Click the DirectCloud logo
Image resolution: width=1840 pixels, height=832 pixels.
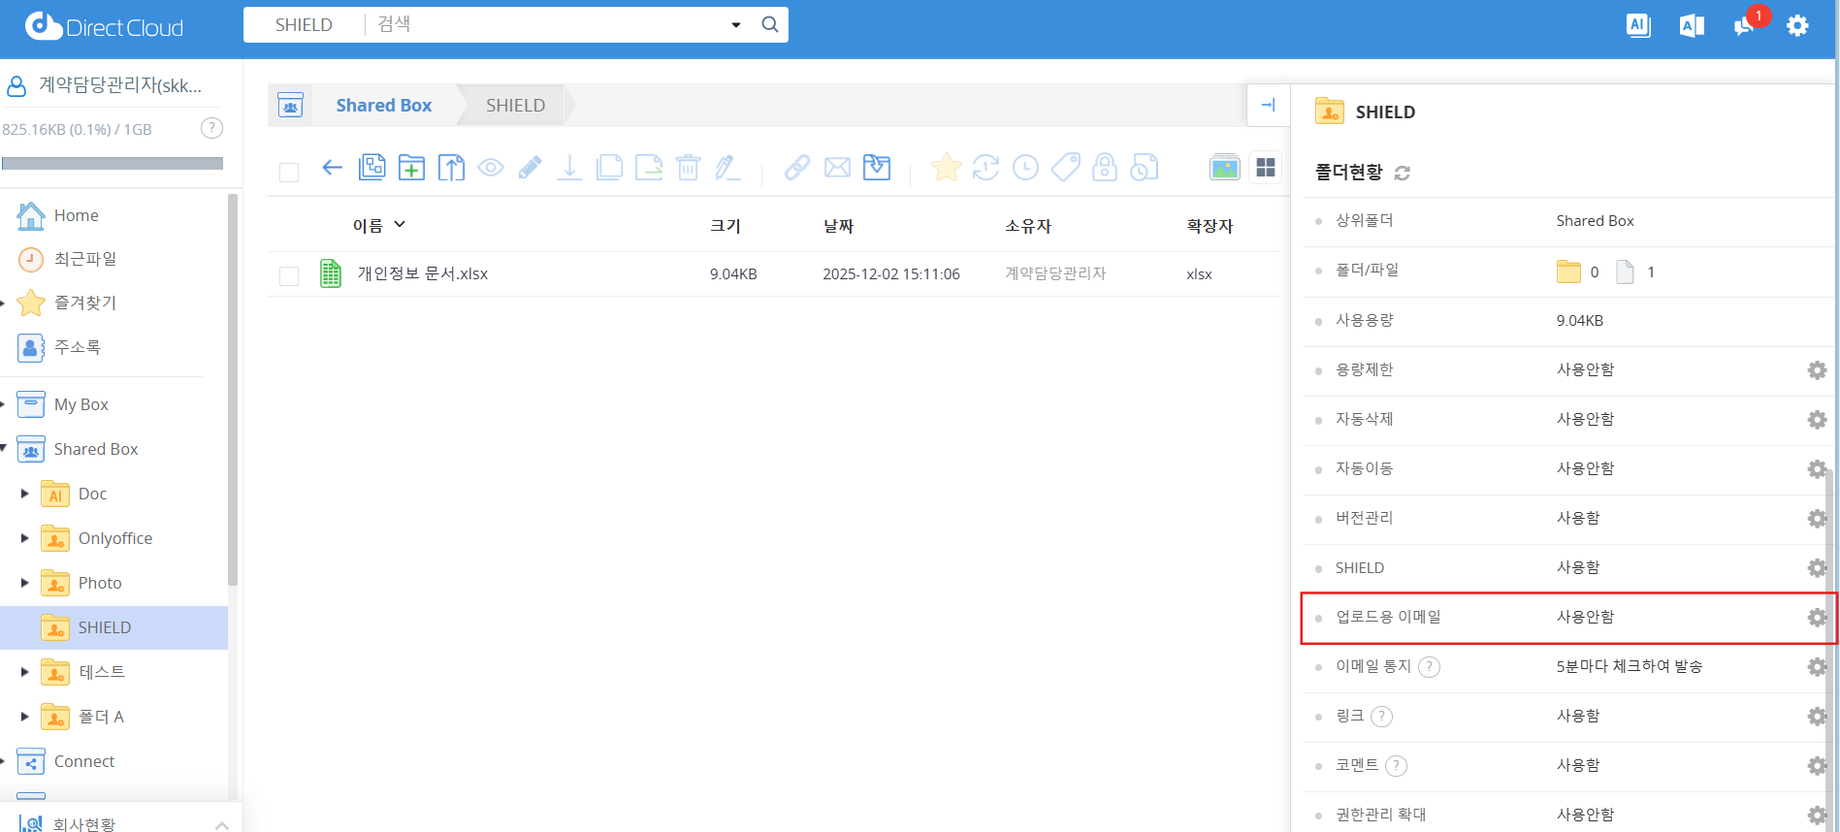(x=105, y=26)
